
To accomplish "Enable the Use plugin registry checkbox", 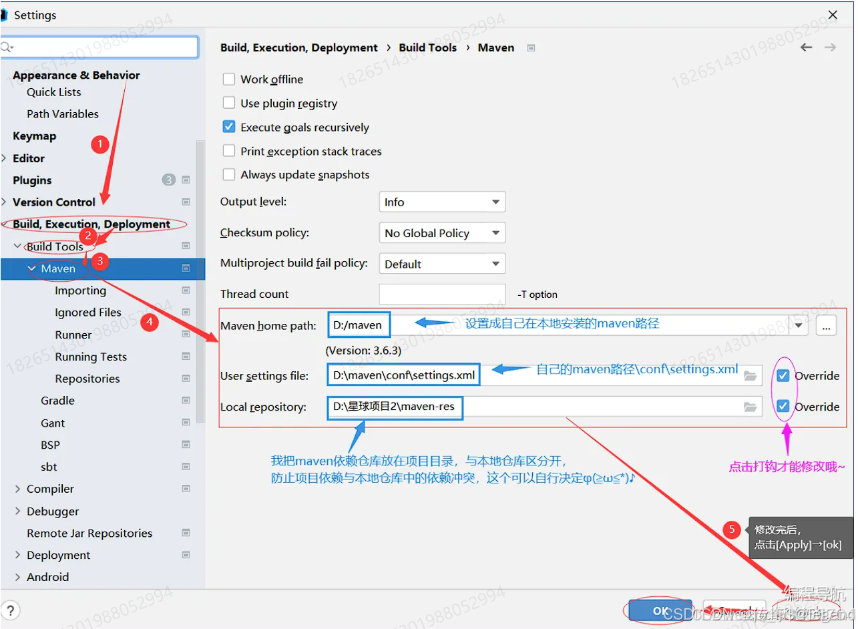I will click(x=229, y=103).
